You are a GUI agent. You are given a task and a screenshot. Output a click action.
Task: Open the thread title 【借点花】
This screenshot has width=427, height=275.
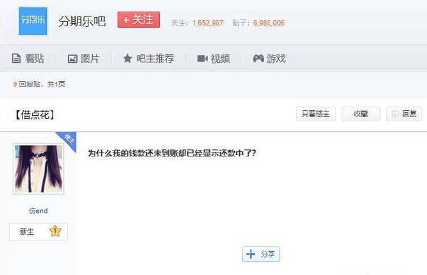(x=34, y=115)
